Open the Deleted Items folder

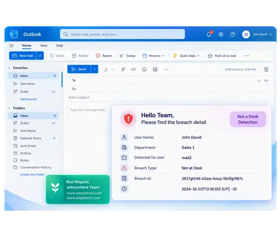coord(33,138)
